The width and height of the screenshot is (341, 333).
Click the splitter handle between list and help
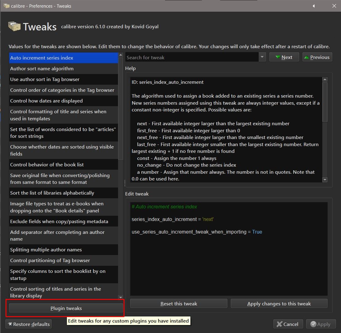pyautogui.click(x=125, y=183)
